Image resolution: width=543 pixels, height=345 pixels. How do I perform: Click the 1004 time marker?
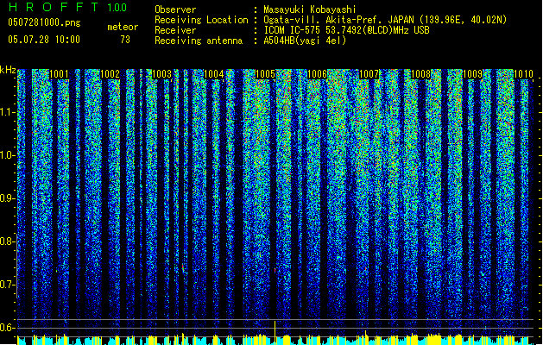(x=214, y=74)
